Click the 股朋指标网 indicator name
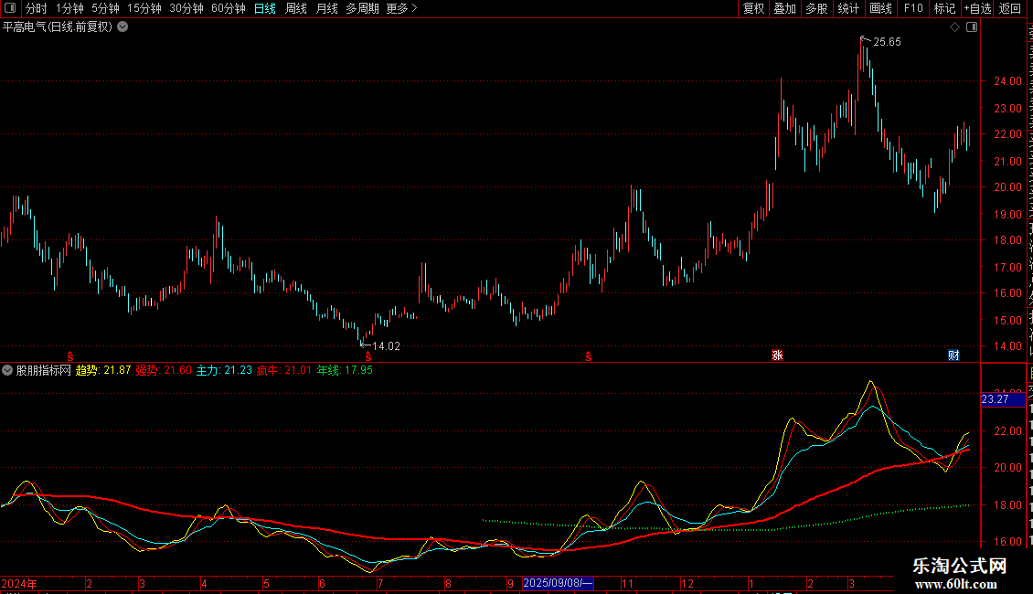 pos(44,370)
